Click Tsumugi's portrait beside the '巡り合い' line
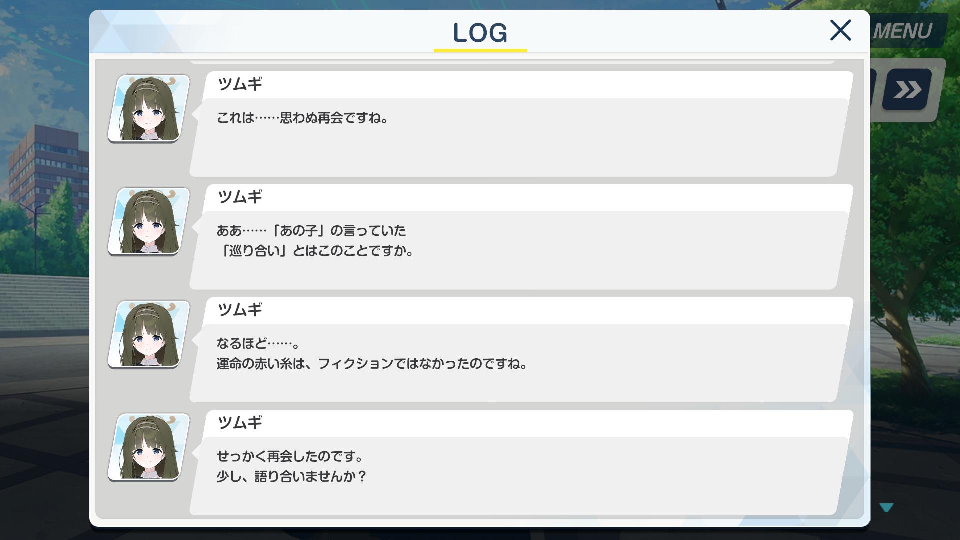Viewport: 960px width, 540px height. tap(148, 221)
